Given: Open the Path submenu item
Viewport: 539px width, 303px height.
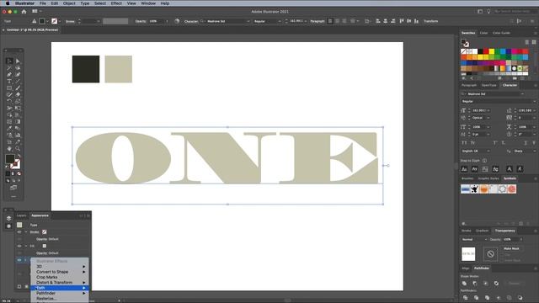Looking at the screenshot, I should tap(60, 288).
